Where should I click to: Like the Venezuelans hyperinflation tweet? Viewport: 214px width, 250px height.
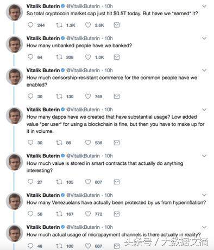[x=88, y=214]
